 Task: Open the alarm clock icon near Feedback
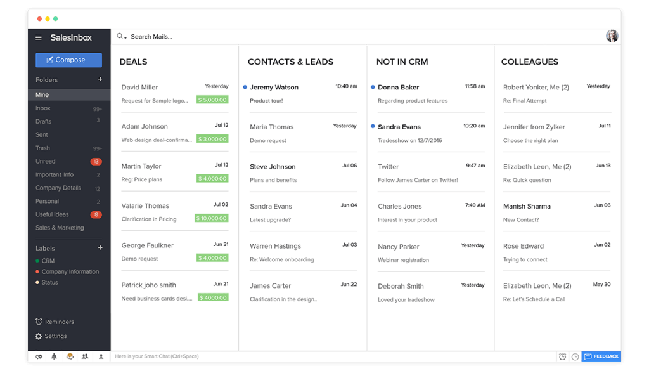click(x=562, y=356)
